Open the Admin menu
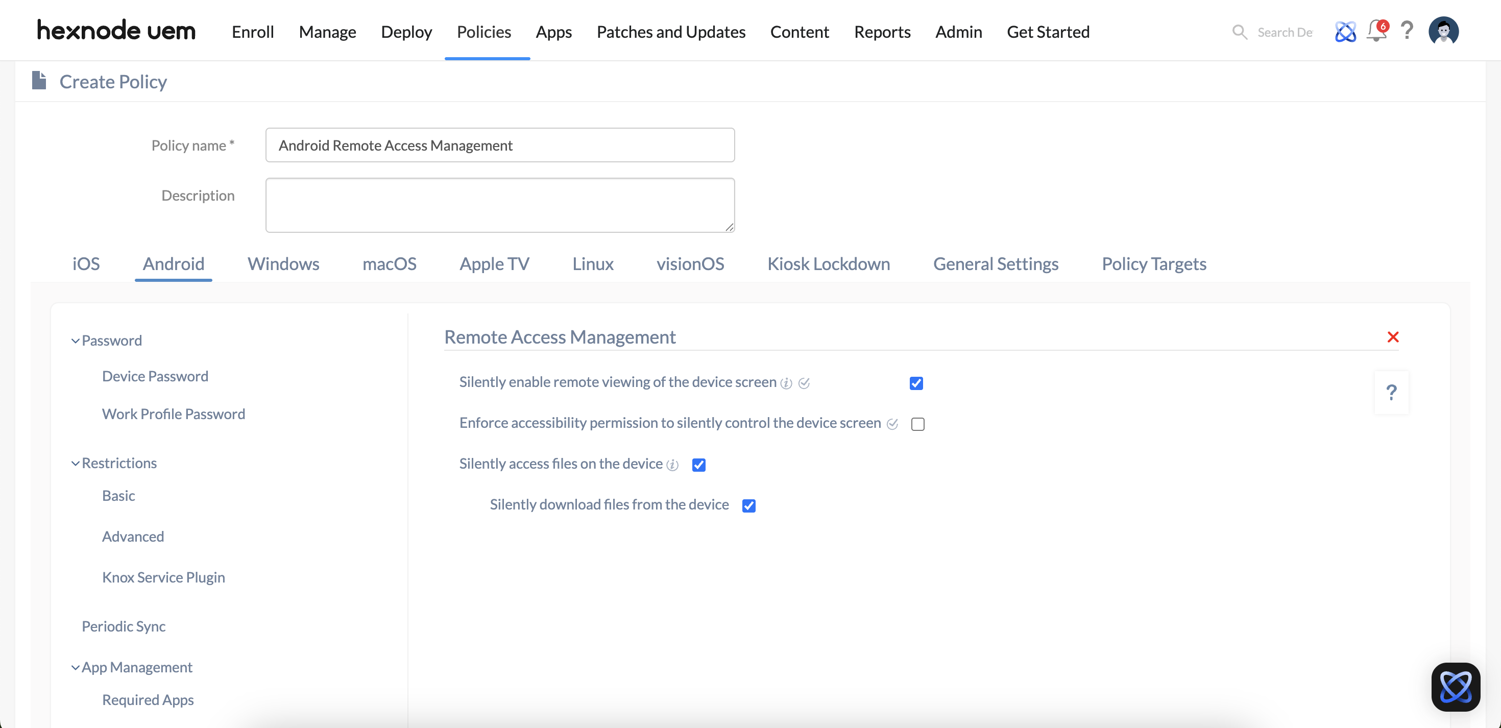Screen dimensions: 1501x728 pyautogui.click(x=958, y=32)
